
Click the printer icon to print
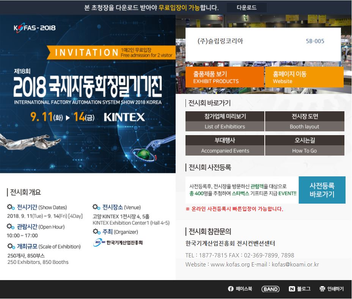click(x=322, y=289)
